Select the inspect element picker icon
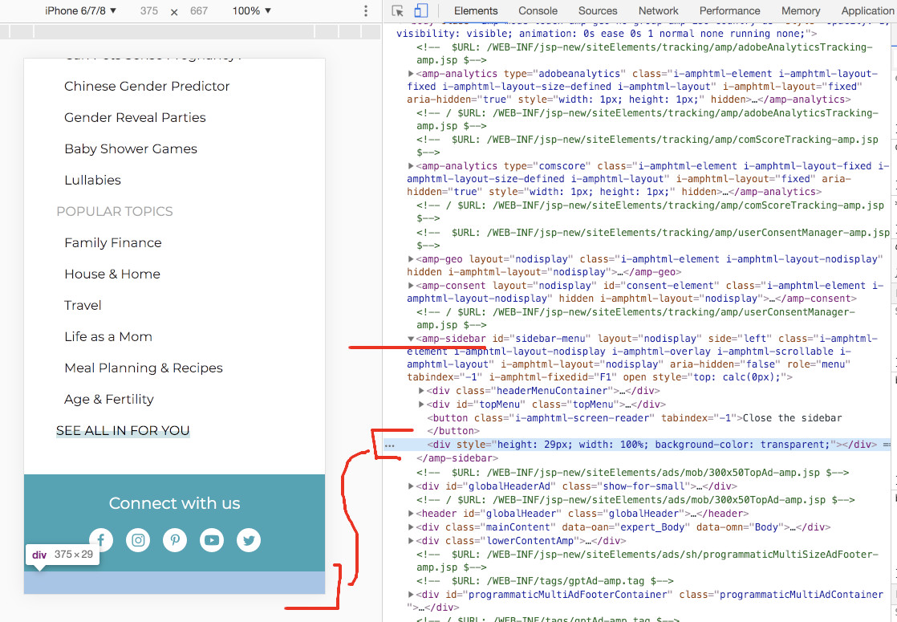 click(398, 11)
